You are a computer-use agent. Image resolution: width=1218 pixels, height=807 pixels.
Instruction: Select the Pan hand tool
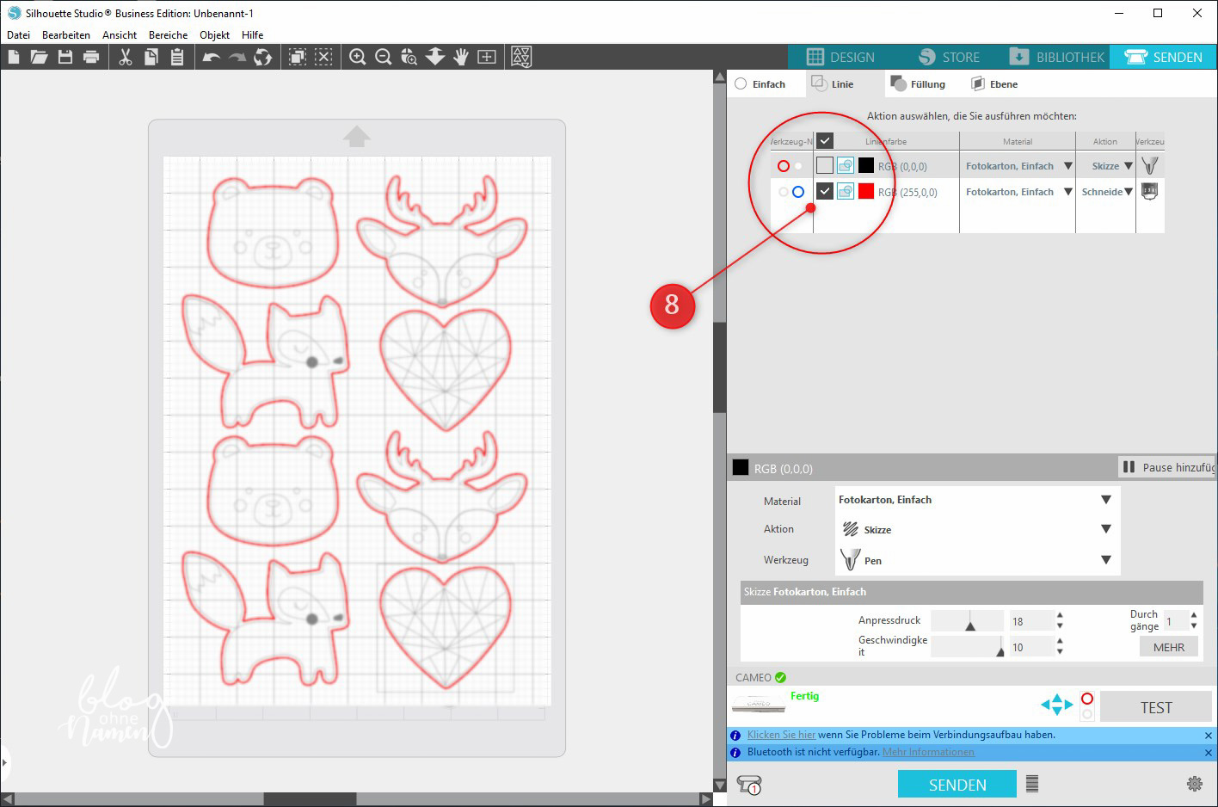[x=461, y=57]
